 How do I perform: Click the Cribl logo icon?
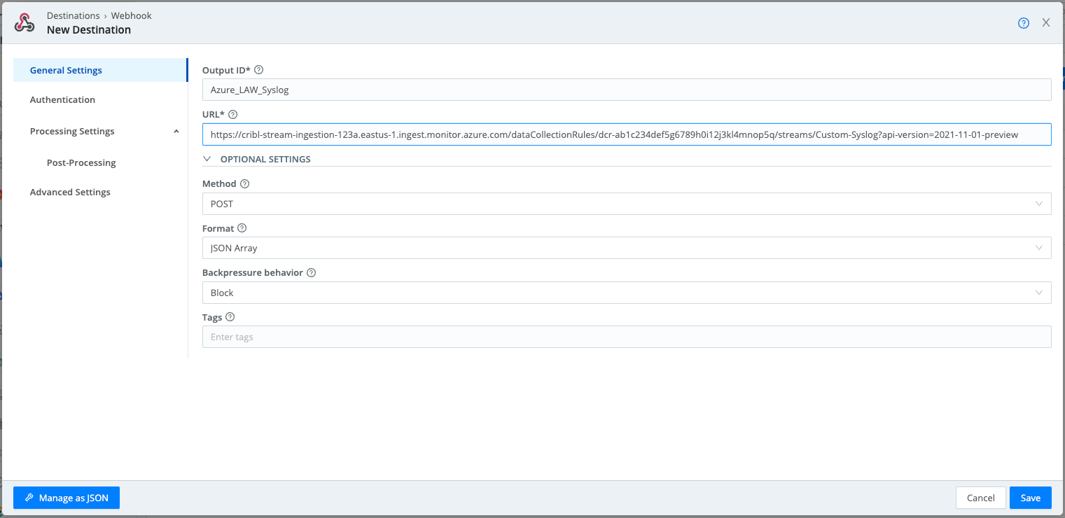[x=25, y=22]
